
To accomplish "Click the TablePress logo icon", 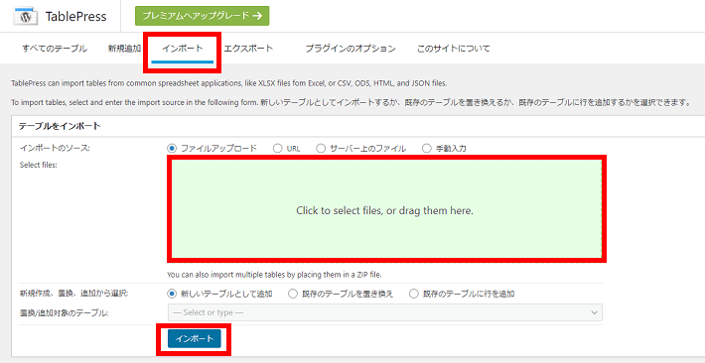I will coord(26,17).
